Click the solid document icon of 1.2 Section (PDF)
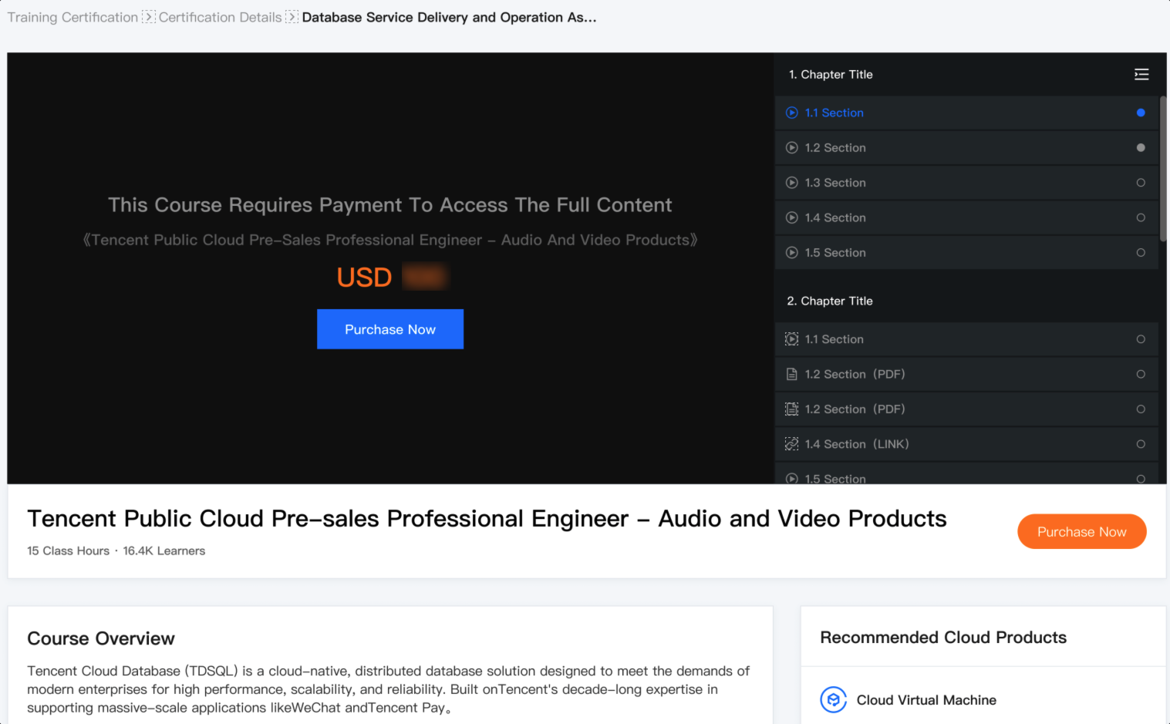The image size is (1170, 724). (x=791, y=374)
